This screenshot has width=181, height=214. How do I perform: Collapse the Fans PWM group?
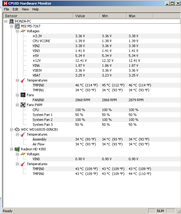click(x=17, y=105)
